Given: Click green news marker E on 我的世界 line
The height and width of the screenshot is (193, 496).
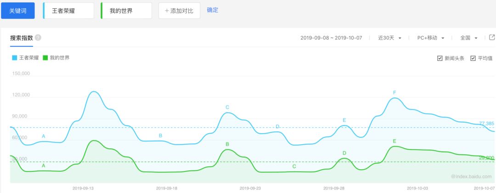Looking at the screenshot, I should coord(395,141).
